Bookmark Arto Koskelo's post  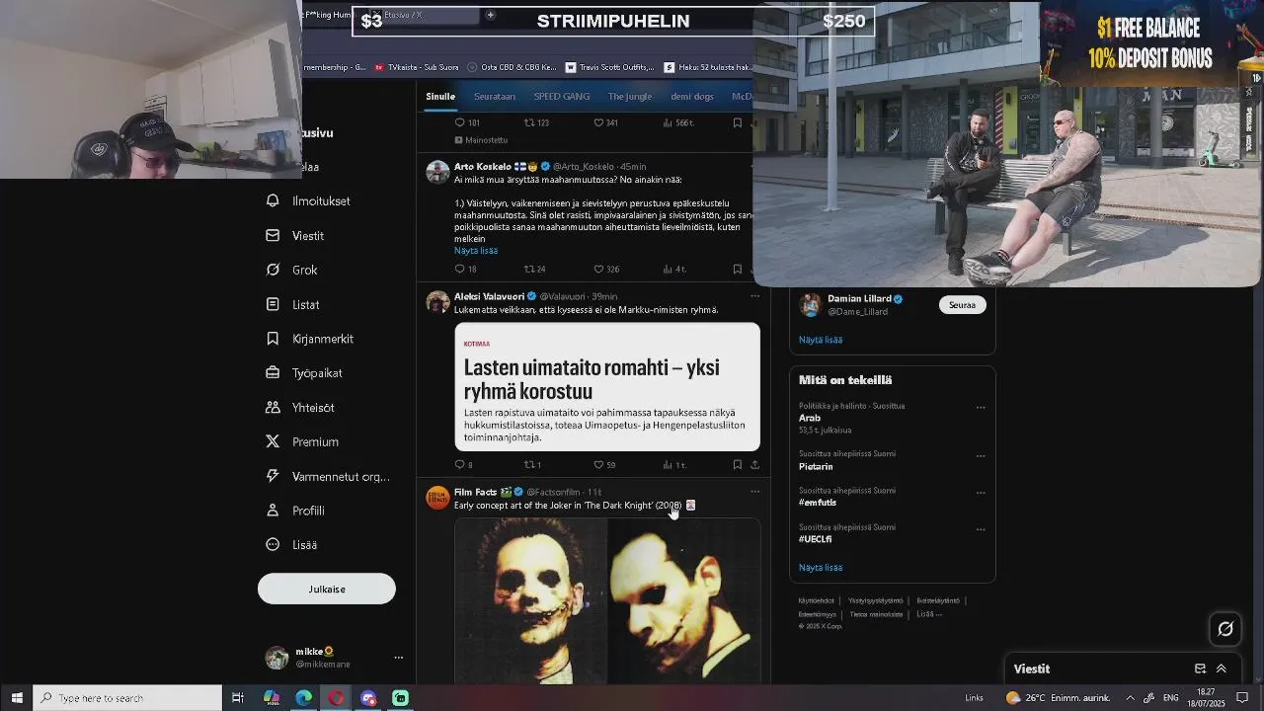(737, 269)
